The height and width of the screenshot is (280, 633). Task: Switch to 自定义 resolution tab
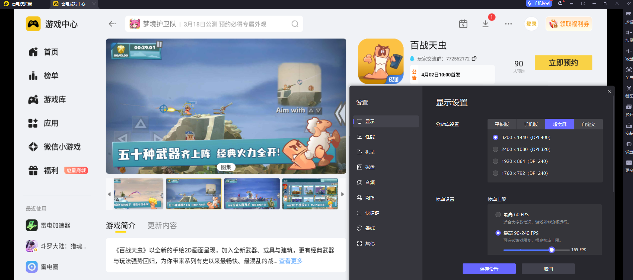point(588,124)
